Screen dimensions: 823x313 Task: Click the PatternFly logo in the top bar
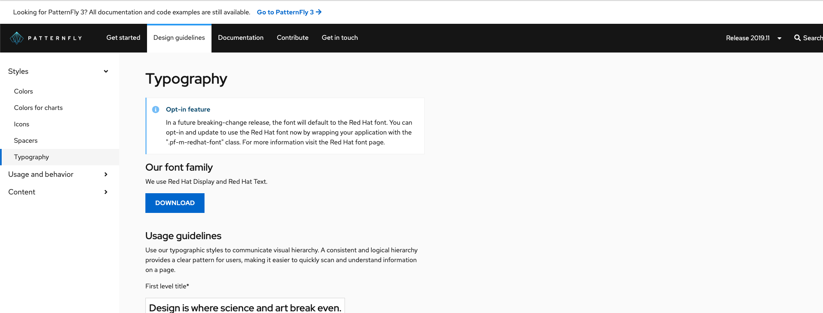46,38
